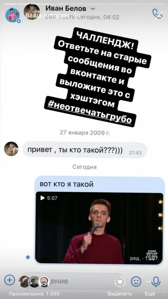Open the Вечерний Ургант video thumbnail
The width and height of the screenshot is (168, 299).
[99, 228]
